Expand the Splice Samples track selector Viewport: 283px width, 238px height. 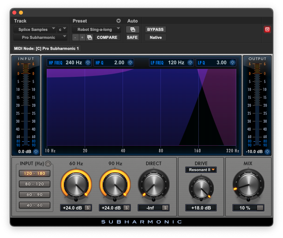click(35, 30)
